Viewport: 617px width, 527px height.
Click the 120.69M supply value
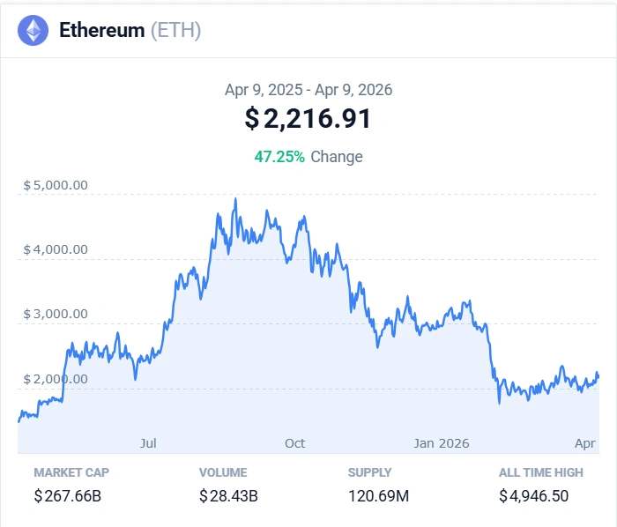378,496
